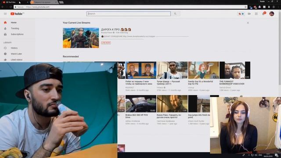The height and width of the screenshot is (158, 281).
Task: Click the Liked videos thumbs-up icon
Action: pos(5,60)
